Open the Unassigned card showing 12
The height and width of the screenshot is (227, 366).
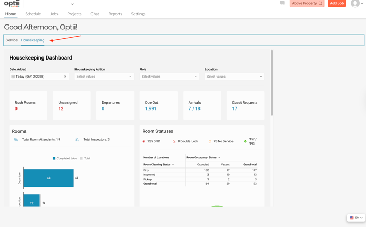pos(72,105)
